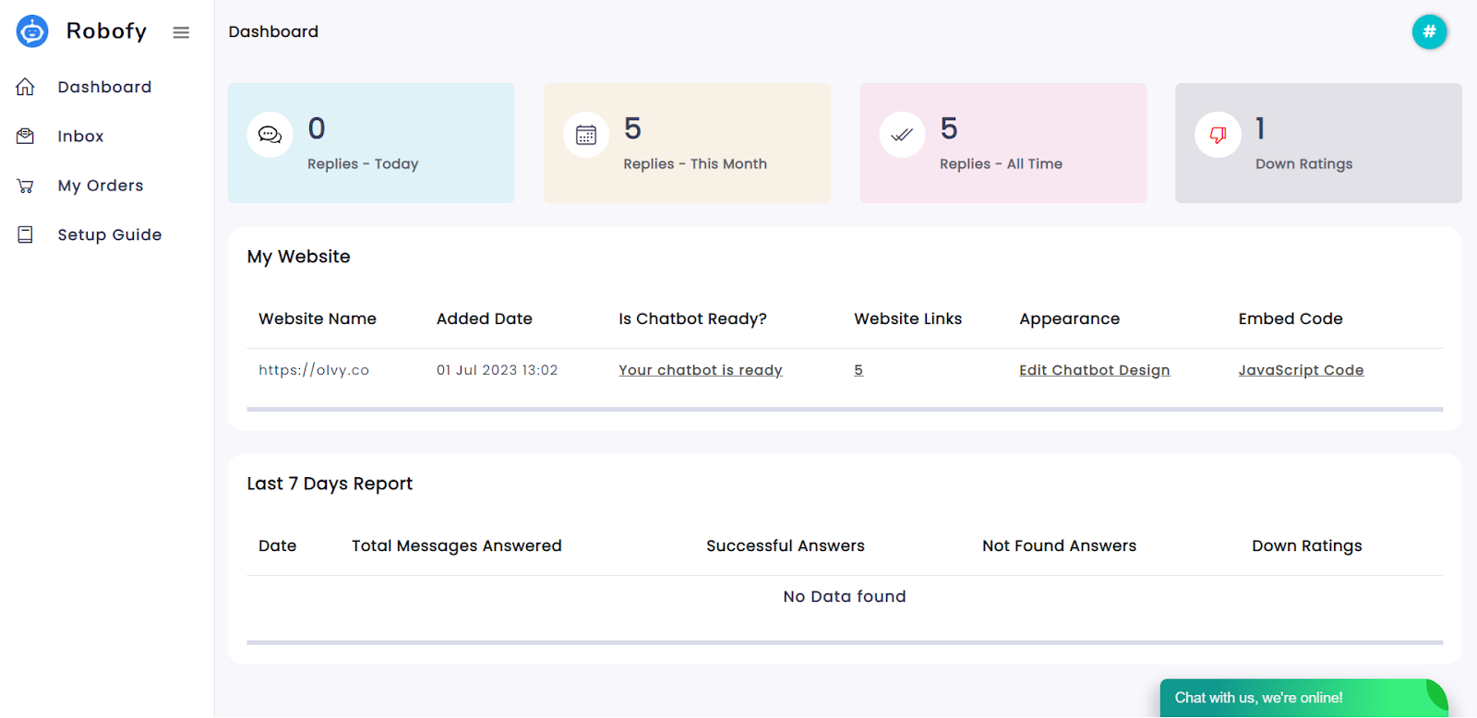This screenshot has height=718, width=1477.
Task: Open the Edit Chatbot Design link
Action: coord(1094,370)
